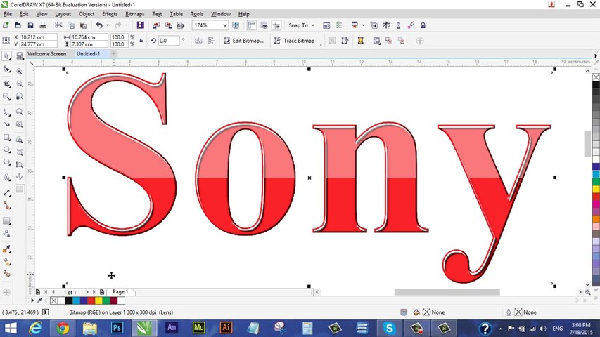The width and height of the screenshot is (600, 337).
Task: Select the Rectangle tool
Action: coord(6,137)
